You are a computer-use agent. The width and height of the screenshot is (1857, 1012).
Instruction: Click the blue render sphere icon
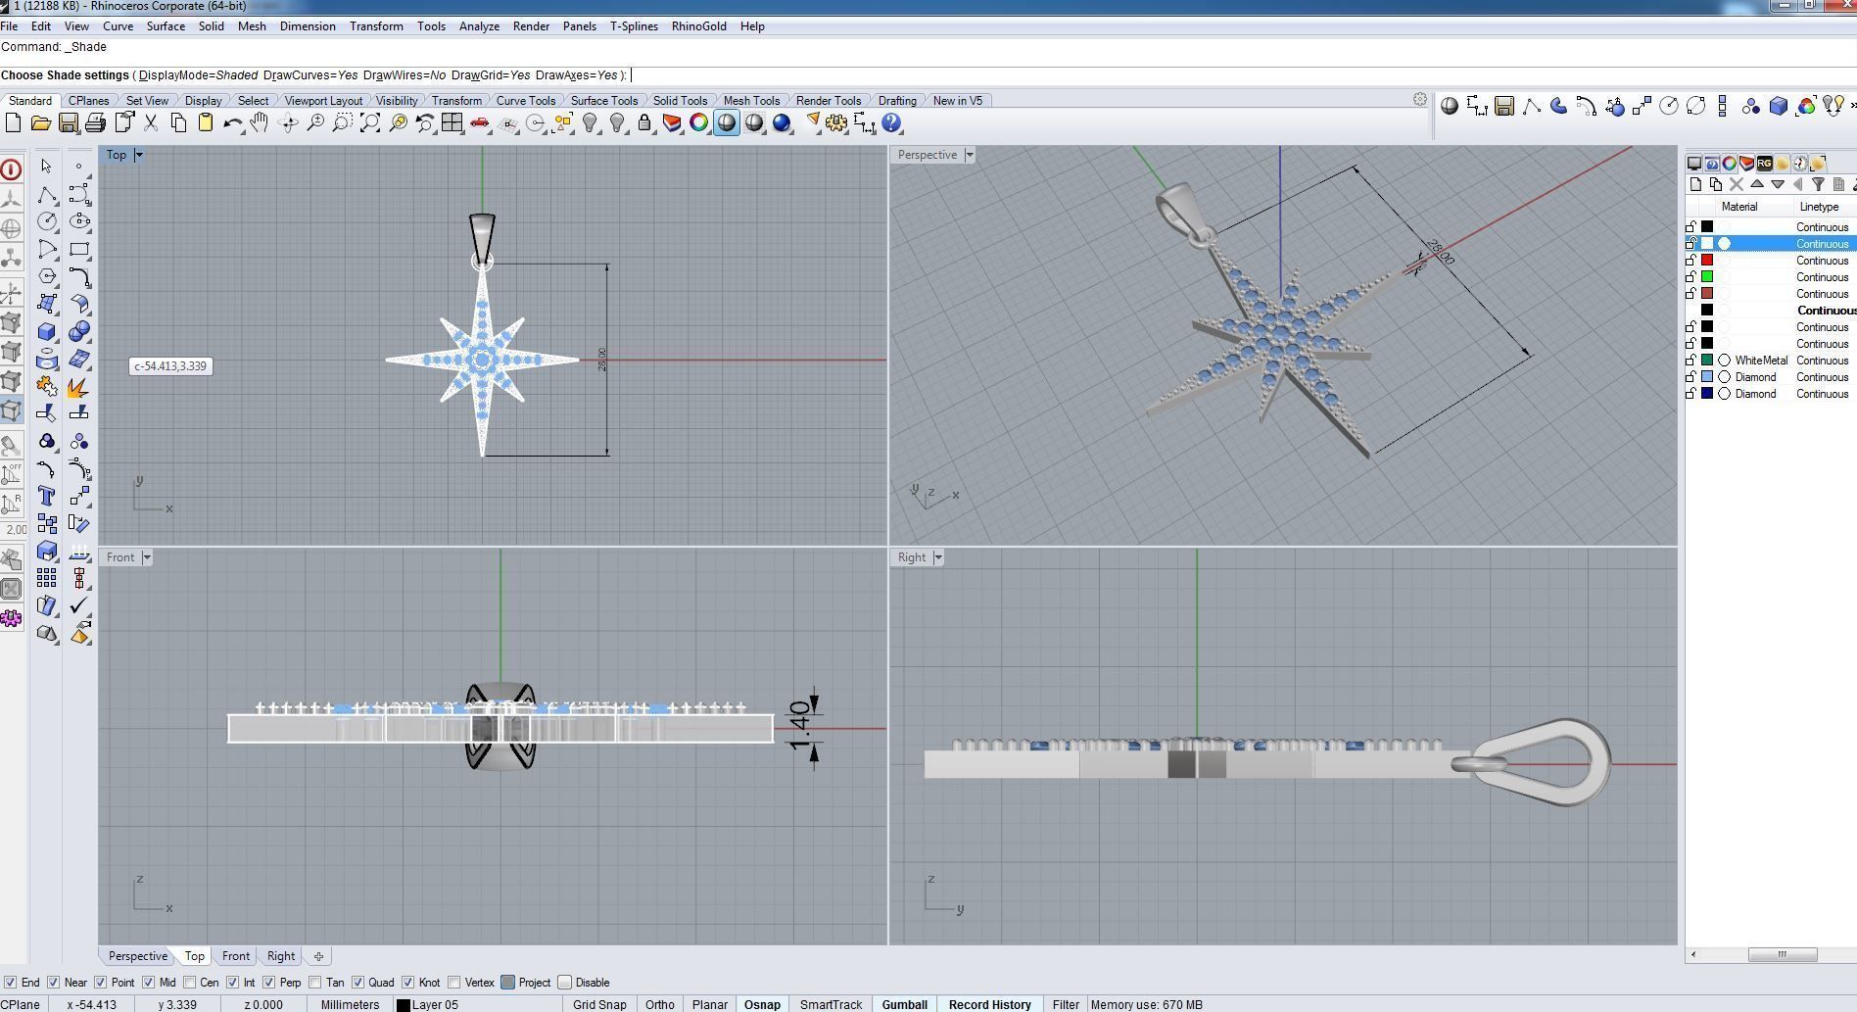(782, 122)
